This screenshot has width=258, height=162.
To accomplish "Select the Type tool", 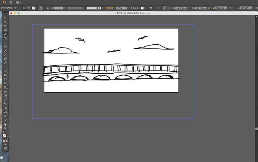I will point(5,38).
